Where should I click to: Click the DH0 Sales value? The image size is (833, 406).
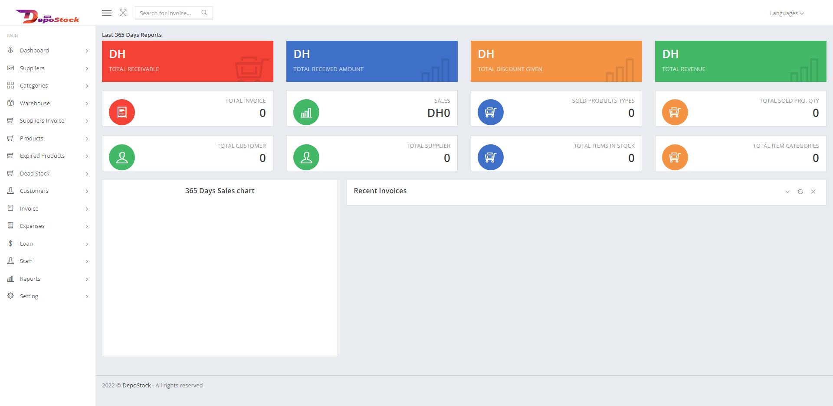point(439,113)
